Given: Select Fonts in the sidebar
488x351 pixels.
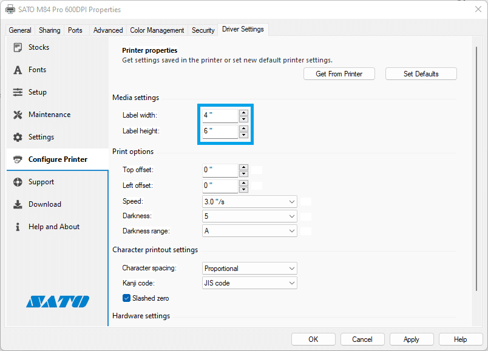Looking at the screenshot, I should [x=58, y=70].
